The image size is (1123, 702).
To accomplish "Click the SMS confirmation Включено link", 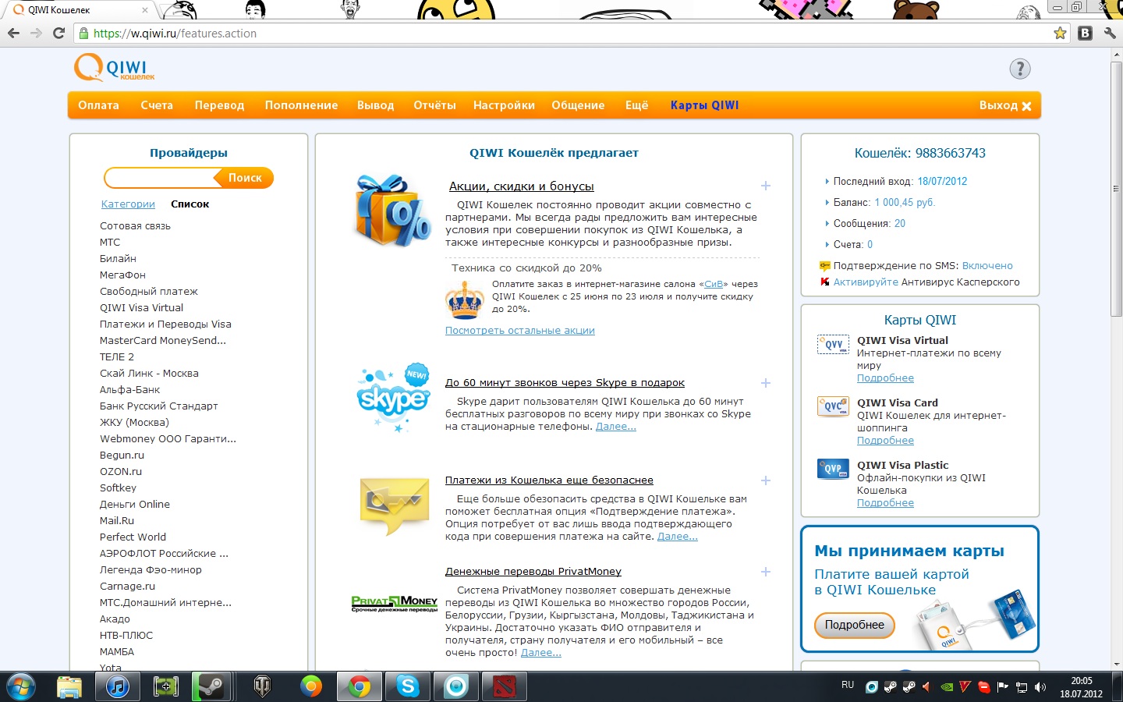I will 987,266.
